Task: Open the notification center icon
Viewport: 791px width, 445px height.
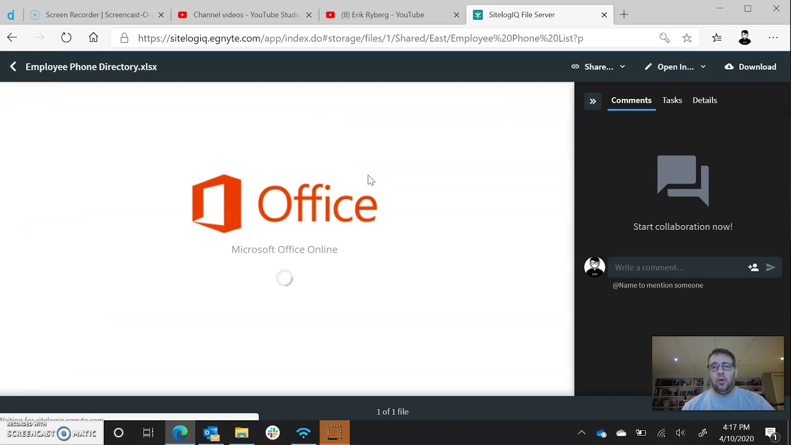Action: tap(771, 433)
